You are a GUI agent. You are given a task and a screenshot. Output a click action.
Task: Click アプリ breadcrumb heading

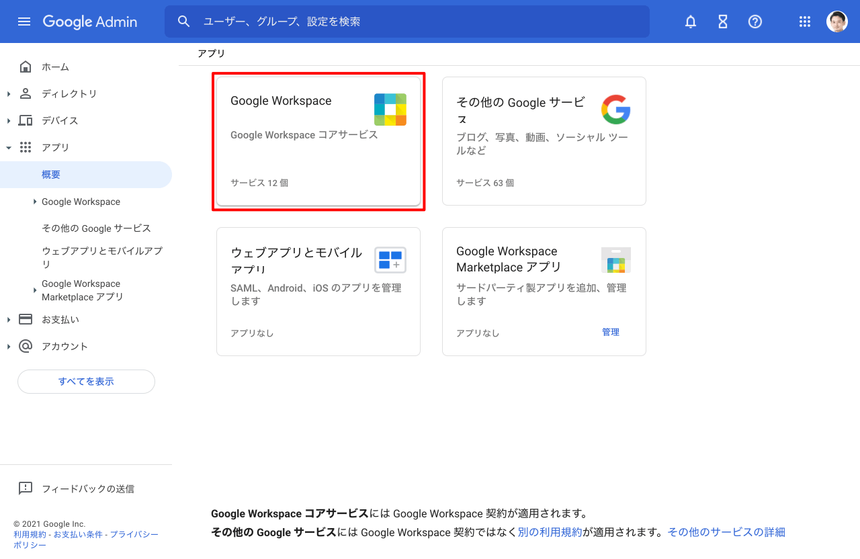tap(211, 53)
